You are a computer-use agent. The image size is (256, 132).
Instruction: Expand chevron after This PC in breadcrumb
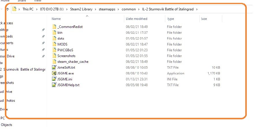pyautogui.click(x=37, y=9)
